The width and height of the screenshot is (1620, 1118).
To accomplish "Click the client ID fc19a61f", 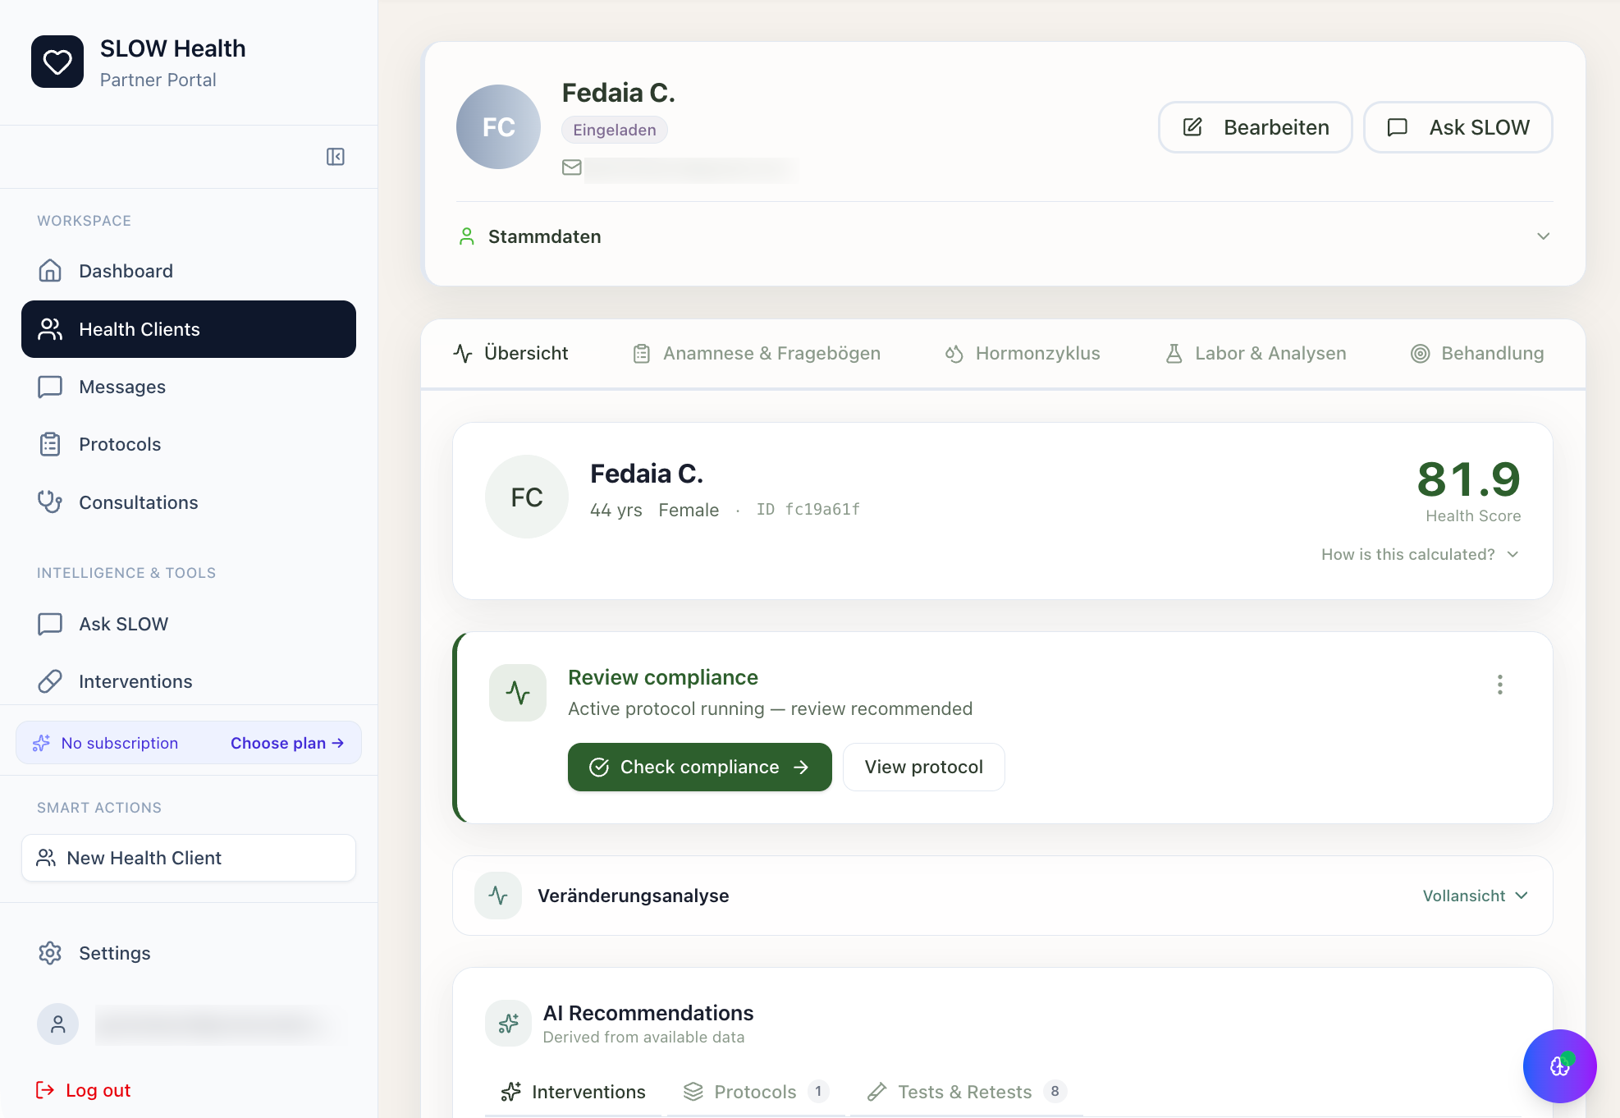I will [x=808, y=510].
